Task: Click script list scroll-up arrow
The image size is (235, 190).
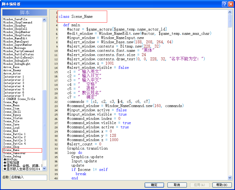Action: coord(44,20)
